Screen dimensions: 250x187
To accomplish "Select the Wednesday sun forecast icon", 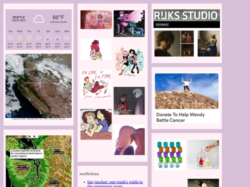I will coord(19,38).
